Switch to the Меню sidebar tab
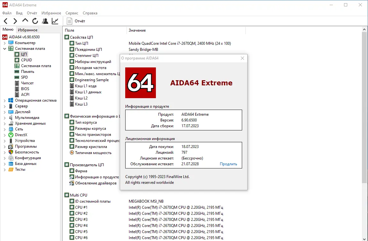 coord(8,30)
